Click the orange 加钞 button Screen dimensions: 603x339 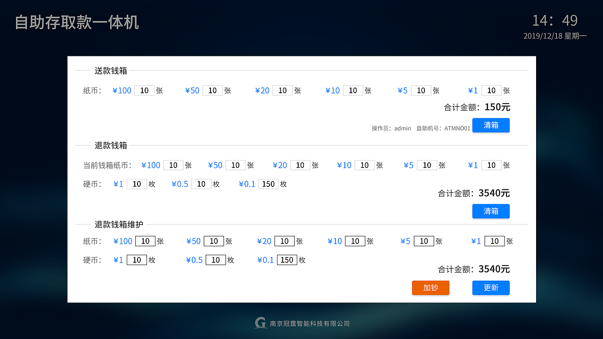(x=430, y=288)
